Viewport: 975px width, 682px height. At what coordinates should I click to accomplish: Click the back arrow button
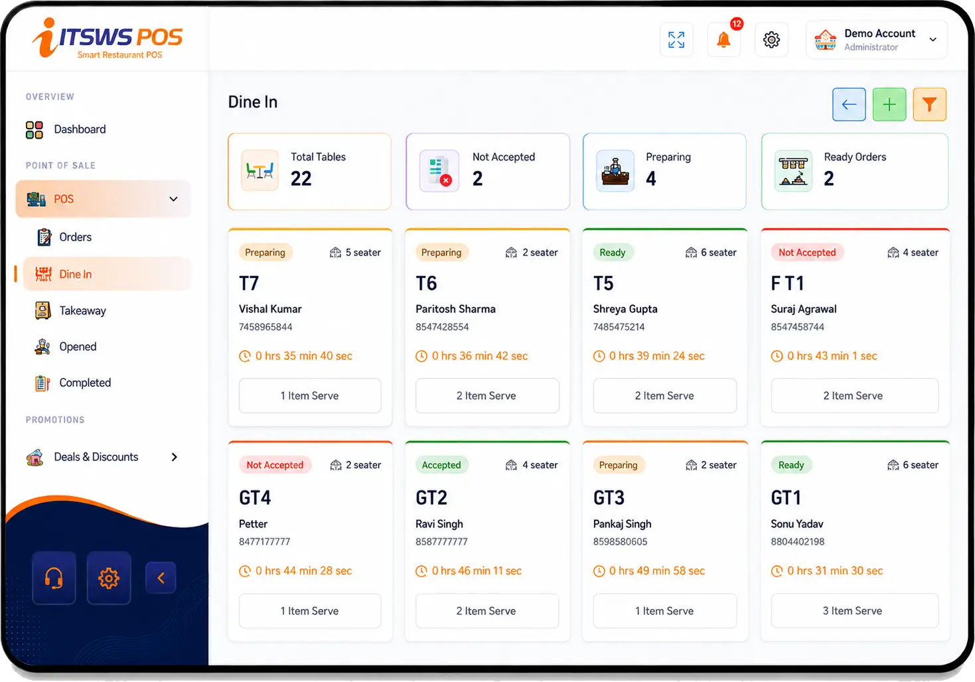pos(849,104)
